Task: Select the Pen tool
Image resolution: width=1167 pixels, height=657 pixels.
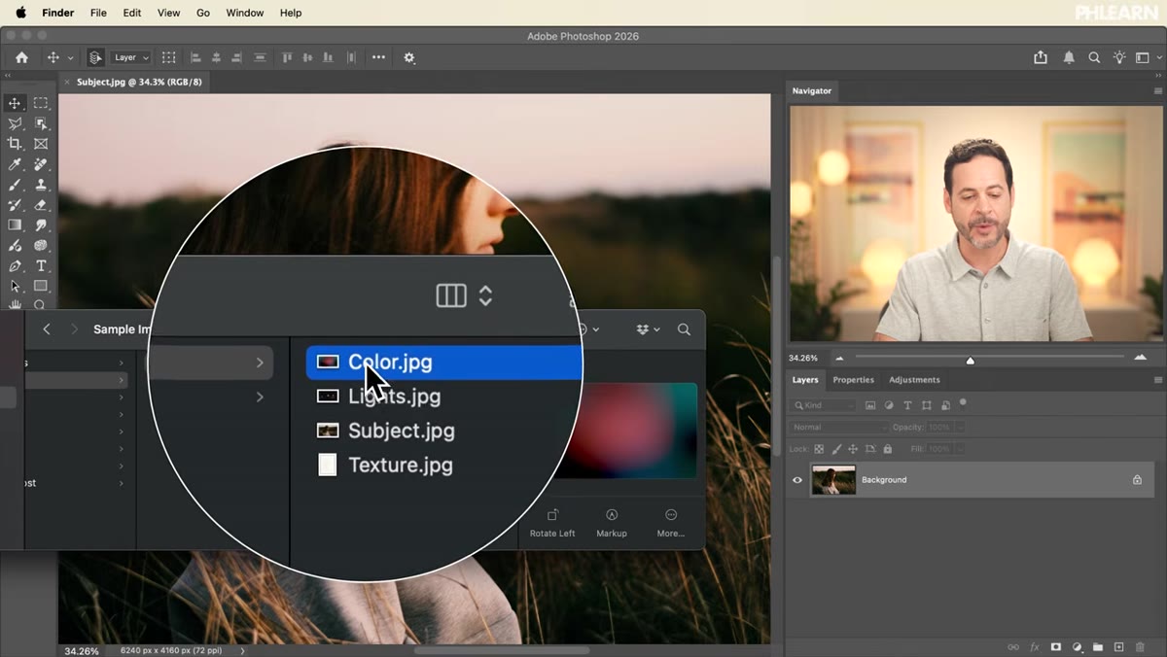Action: point(15,266)
